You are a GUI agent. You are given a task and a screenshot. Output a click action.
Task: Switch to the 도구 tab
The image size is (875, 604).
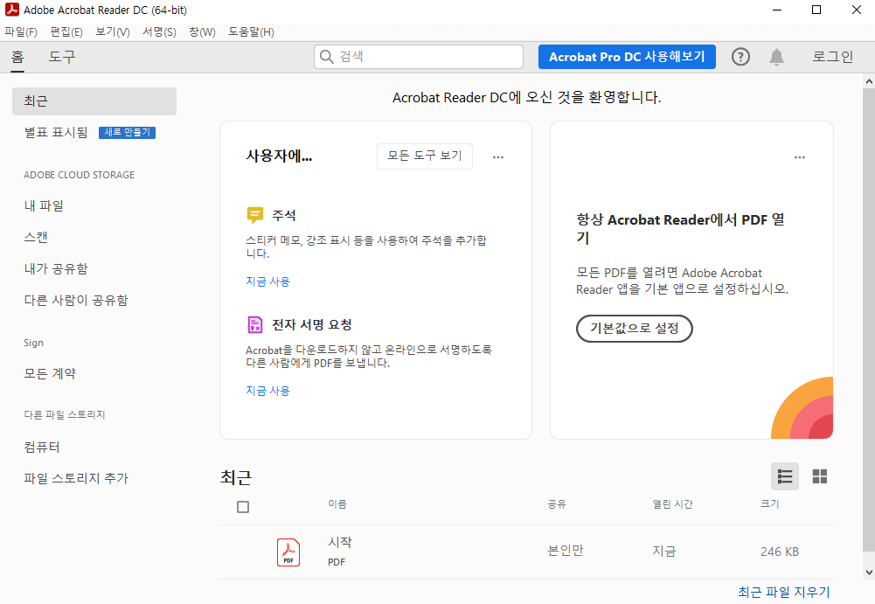(x=60, y=56)
